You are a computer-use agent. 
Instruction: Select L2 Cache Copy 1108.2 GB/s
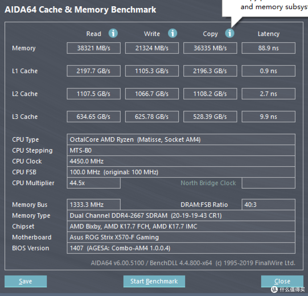210,94
